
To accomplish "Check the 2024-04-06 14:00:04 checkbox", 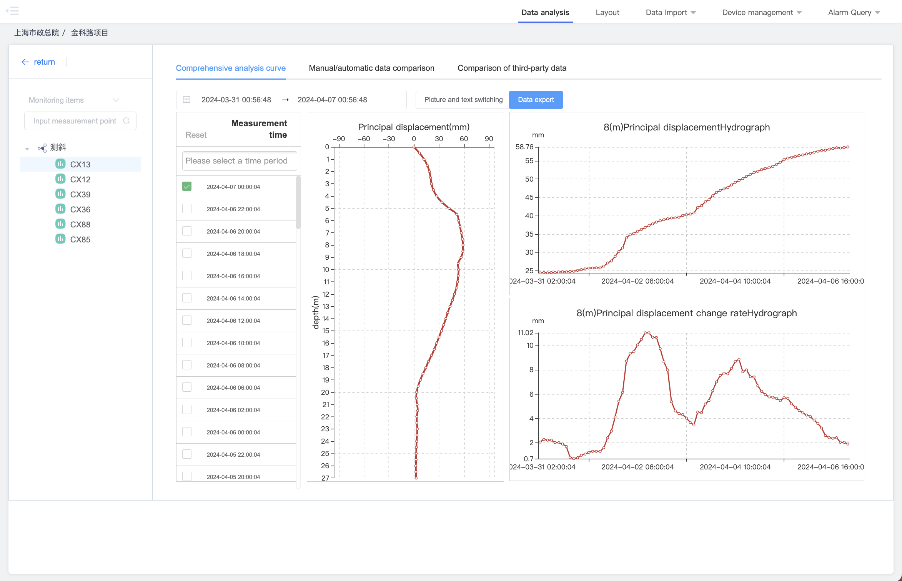I will [x=187, y=298].
